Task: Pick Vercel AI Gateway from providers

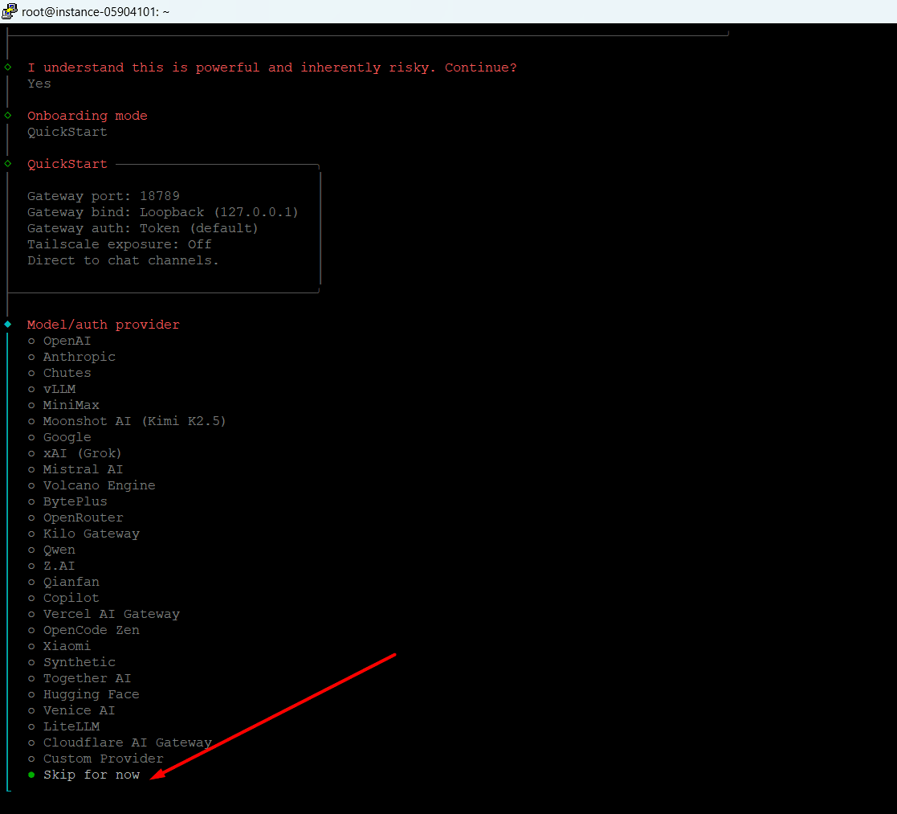Action: pyautogui.click(x=111, y=614)
